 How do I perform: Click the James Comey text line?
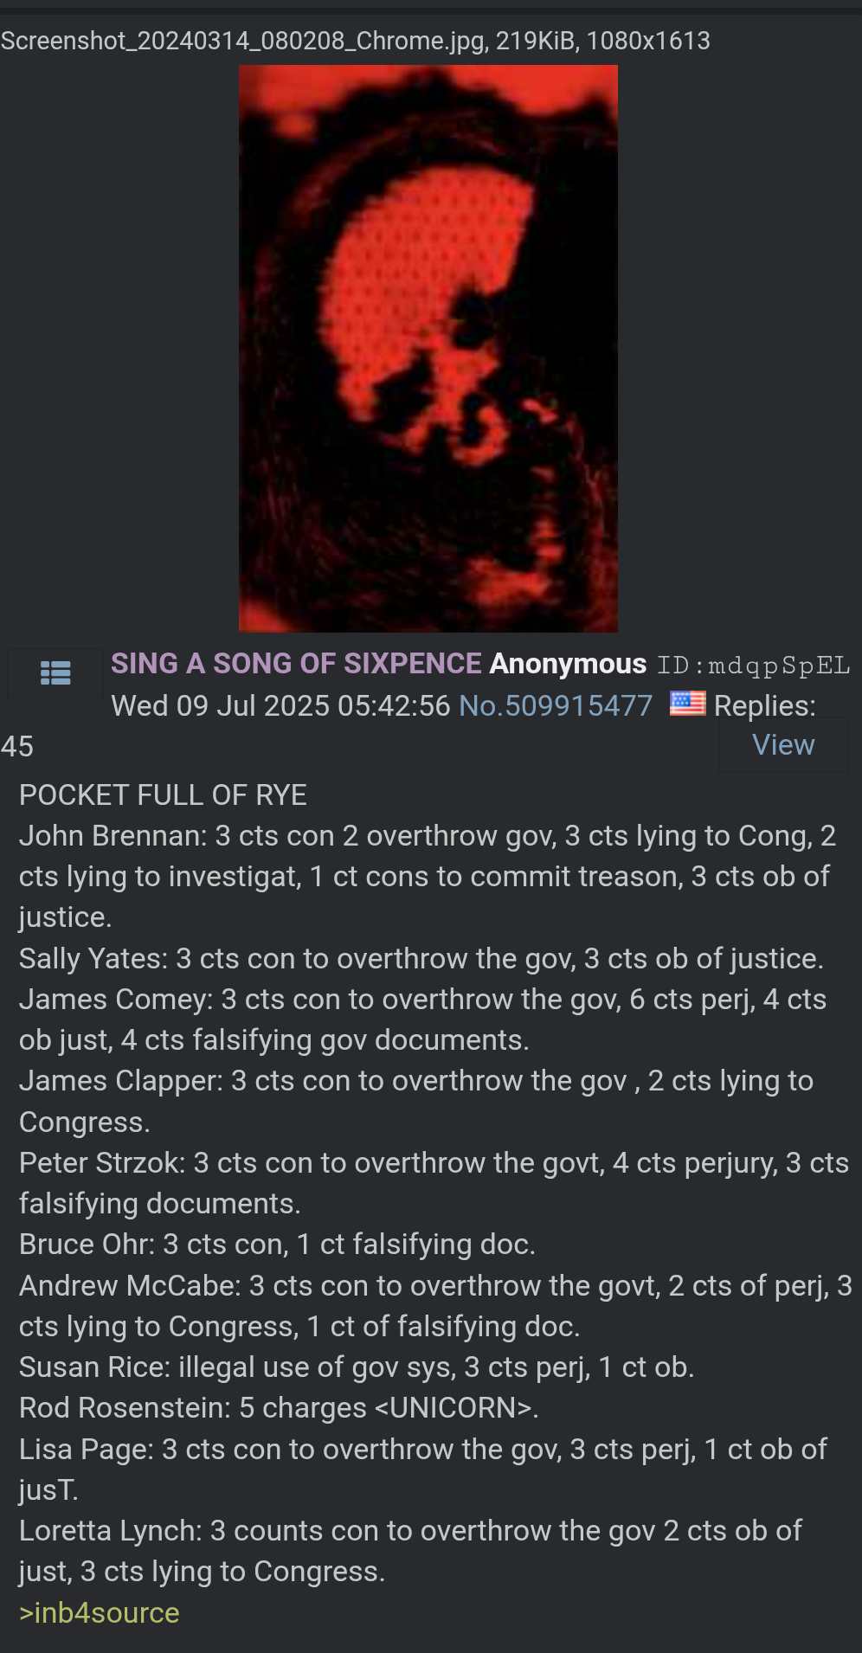423,1019
